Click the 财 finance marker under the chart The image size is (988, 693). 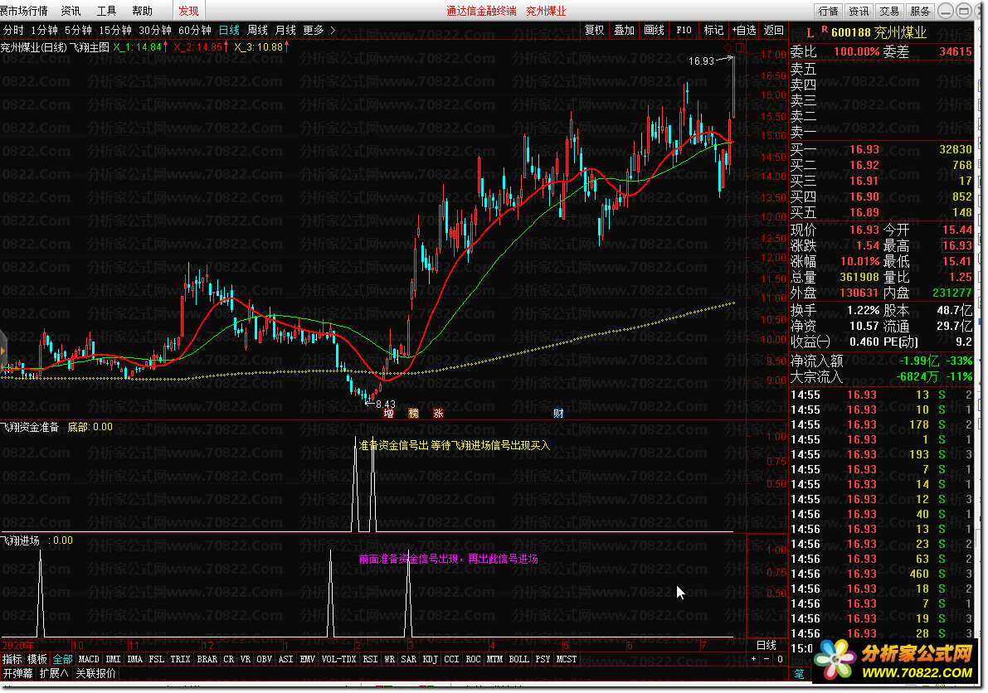[558, 414]
